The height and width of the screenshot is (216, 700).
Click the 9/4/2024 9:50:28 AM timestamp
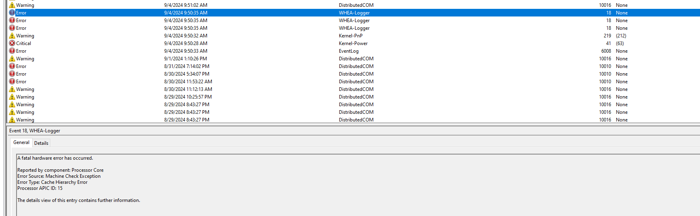tap(186, 43)
